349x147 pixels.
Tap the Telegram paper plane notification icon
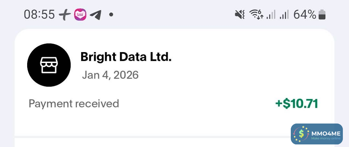[x=95, y=14]
